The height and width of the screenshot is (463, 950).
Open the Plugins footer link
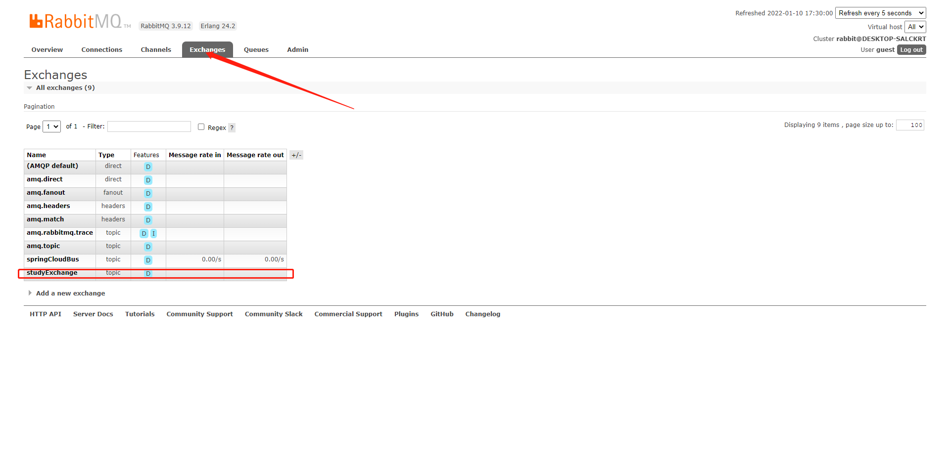[406, 314]
